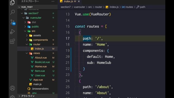Image resolution: width=174 pixels, height=98 pixels.
Task: Open the .env file in tree
Action: (38, 93)
